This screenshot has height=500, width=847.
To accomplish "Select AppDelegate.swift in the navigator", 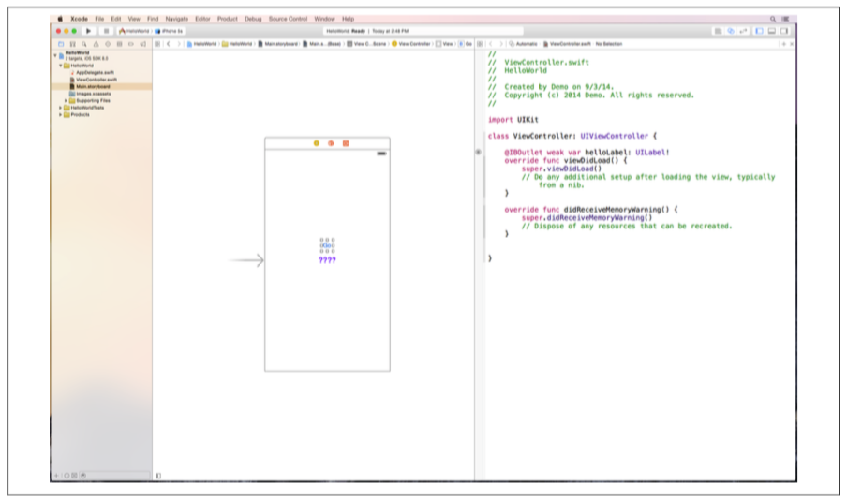I will click(x=94, y=72).
